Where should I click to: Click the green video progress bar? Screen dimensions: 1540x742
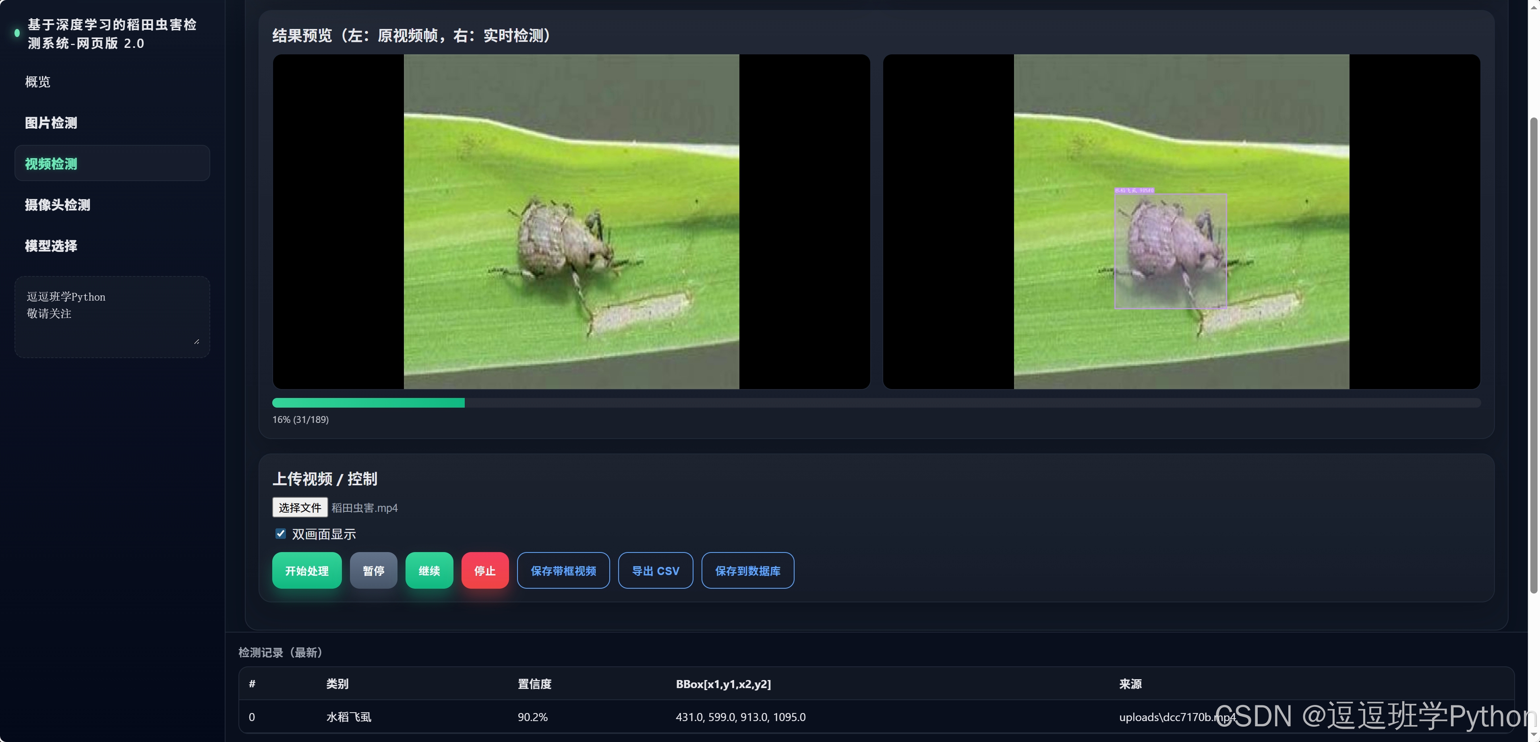point(368,403)
